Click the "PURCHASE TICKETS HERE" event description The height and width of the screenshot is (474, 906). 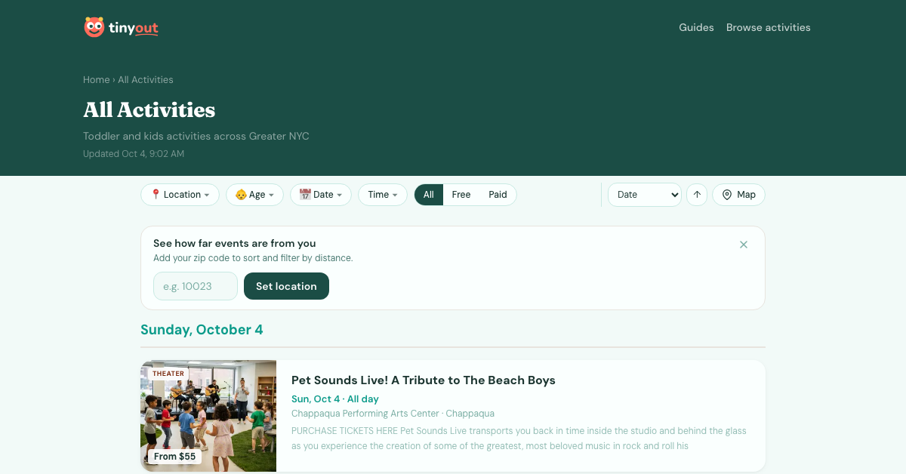click(x=519, y=439)
